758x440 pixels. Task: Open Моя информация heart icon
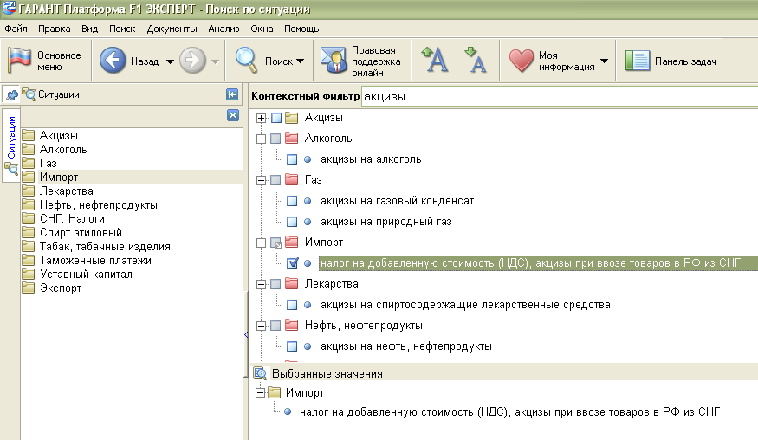521,61
